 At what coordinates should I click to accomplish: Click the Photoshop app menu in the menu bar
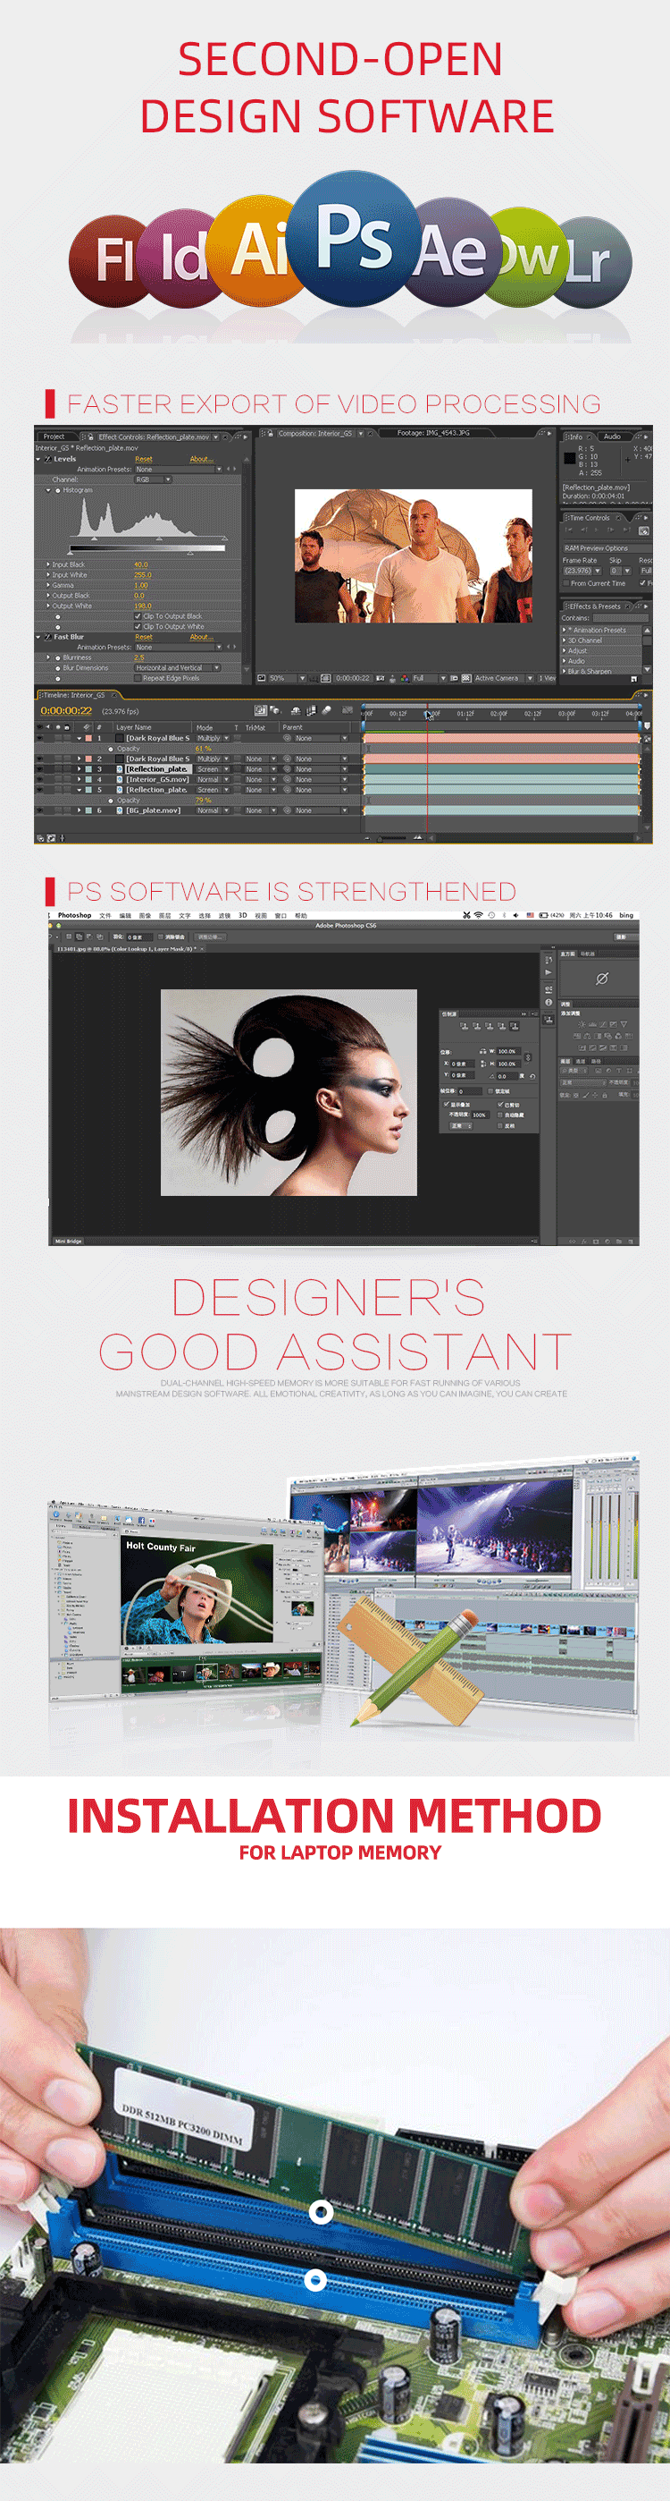(75, 916)
